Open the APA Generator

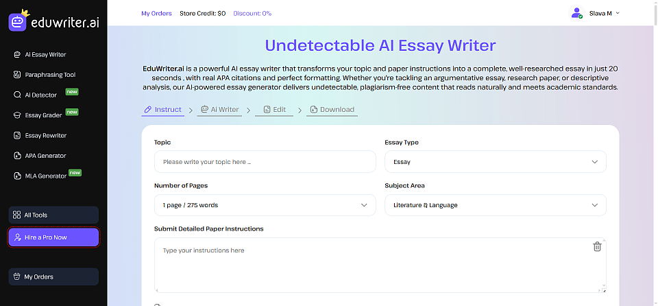pyautogui.click(x=45, y=156)
